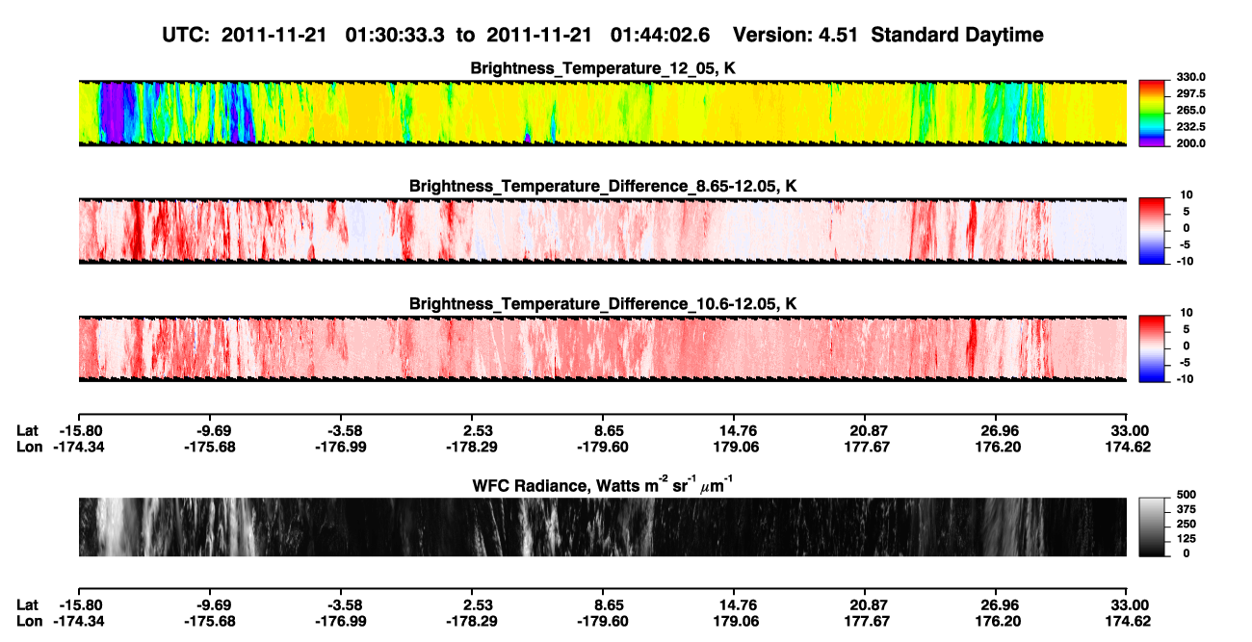Click the Brightness_Temperature_Difference_10.6-12.05, K title
1252x642 pixels.
point(604,304)
